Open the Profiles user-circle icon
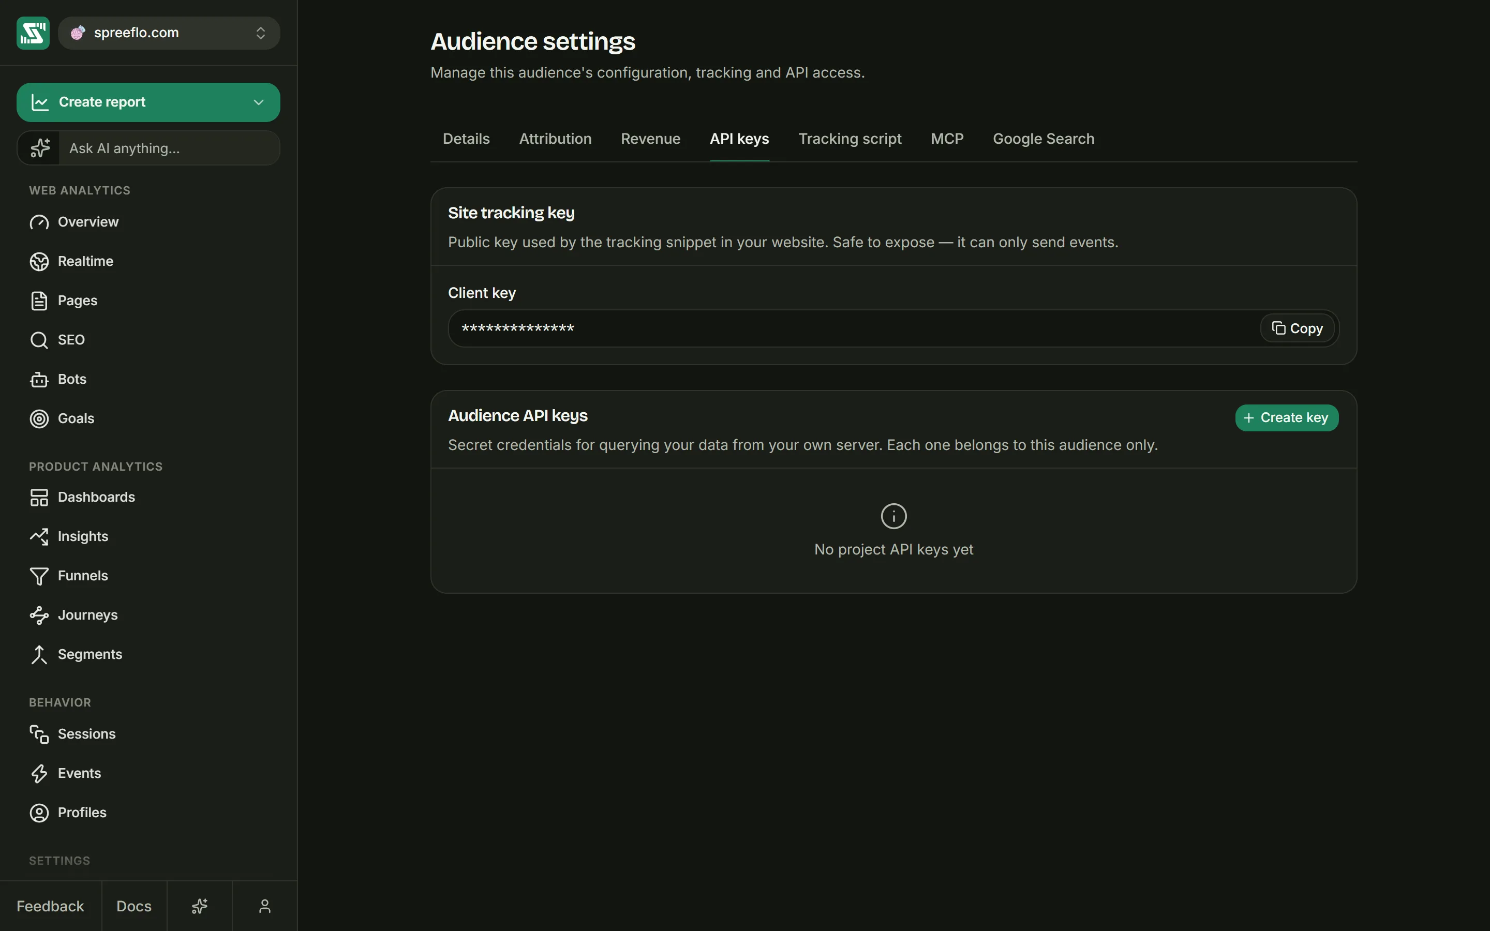This screenshot has width=1490, height=931. [x=39, y=813]
